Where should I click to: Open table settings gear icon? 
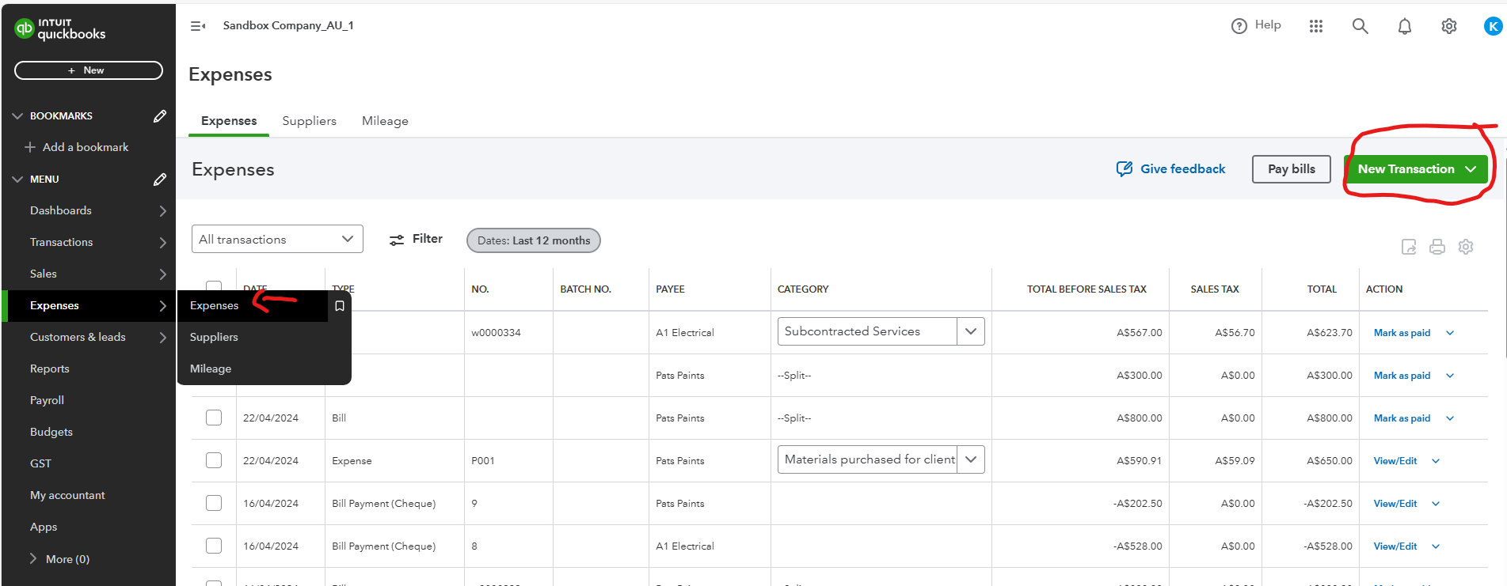pyautogui.click(x=1466, y=247)
